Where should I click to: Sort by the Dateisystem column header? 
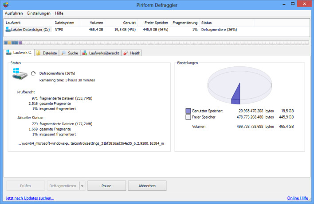pos(66,23)
